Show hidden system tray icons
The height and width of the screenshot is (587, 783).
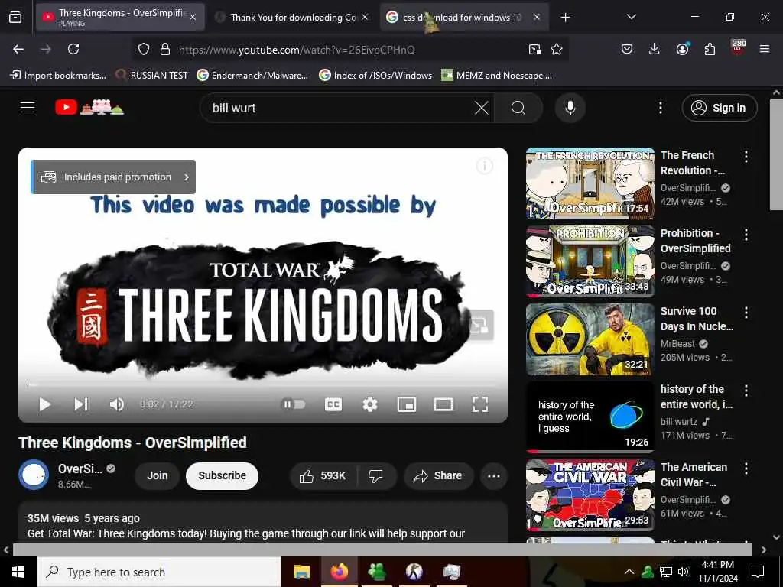click(x=629, y=572)
